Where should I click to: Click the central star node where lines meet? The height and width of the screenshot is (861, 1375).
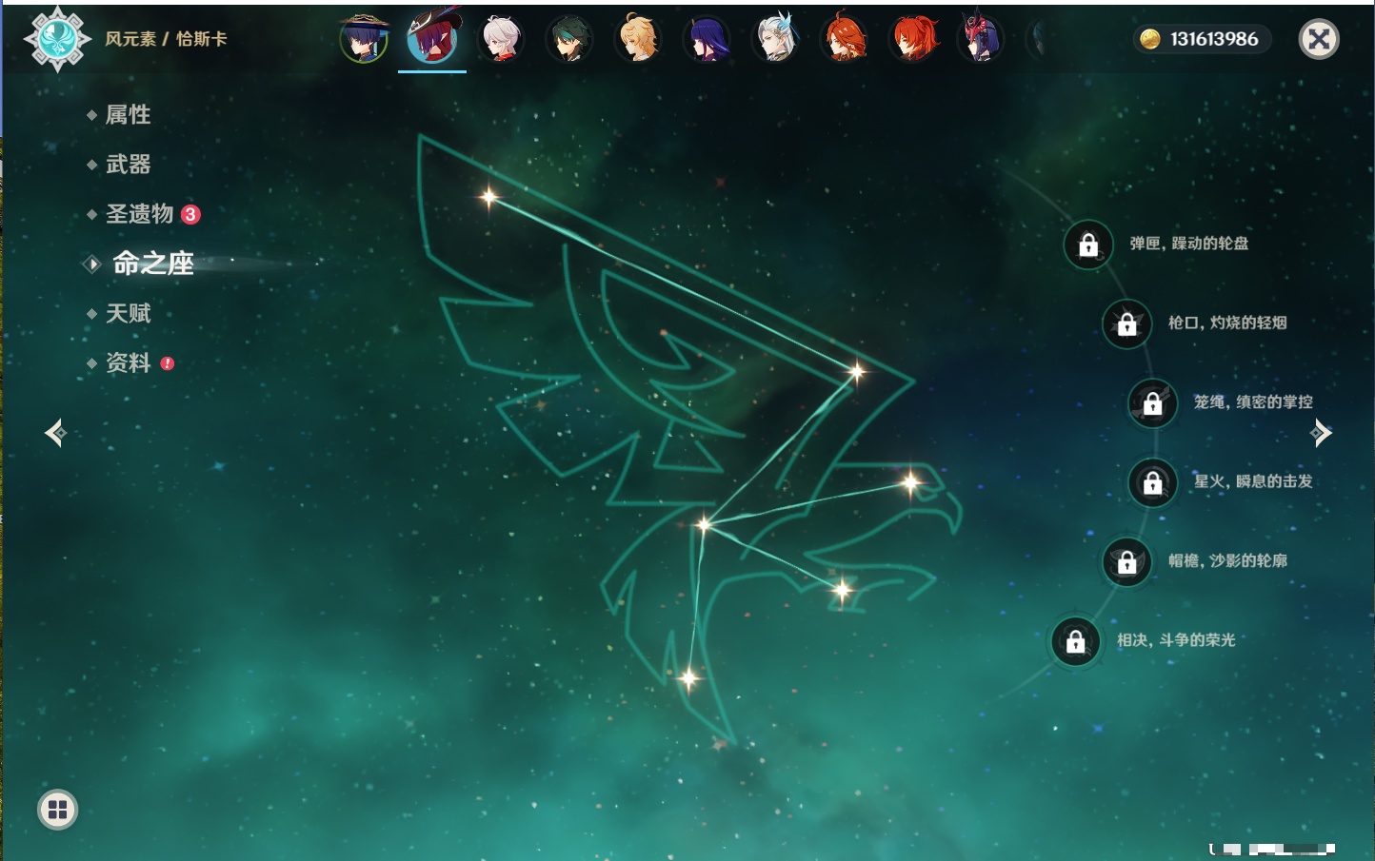[x=703, y=523]
